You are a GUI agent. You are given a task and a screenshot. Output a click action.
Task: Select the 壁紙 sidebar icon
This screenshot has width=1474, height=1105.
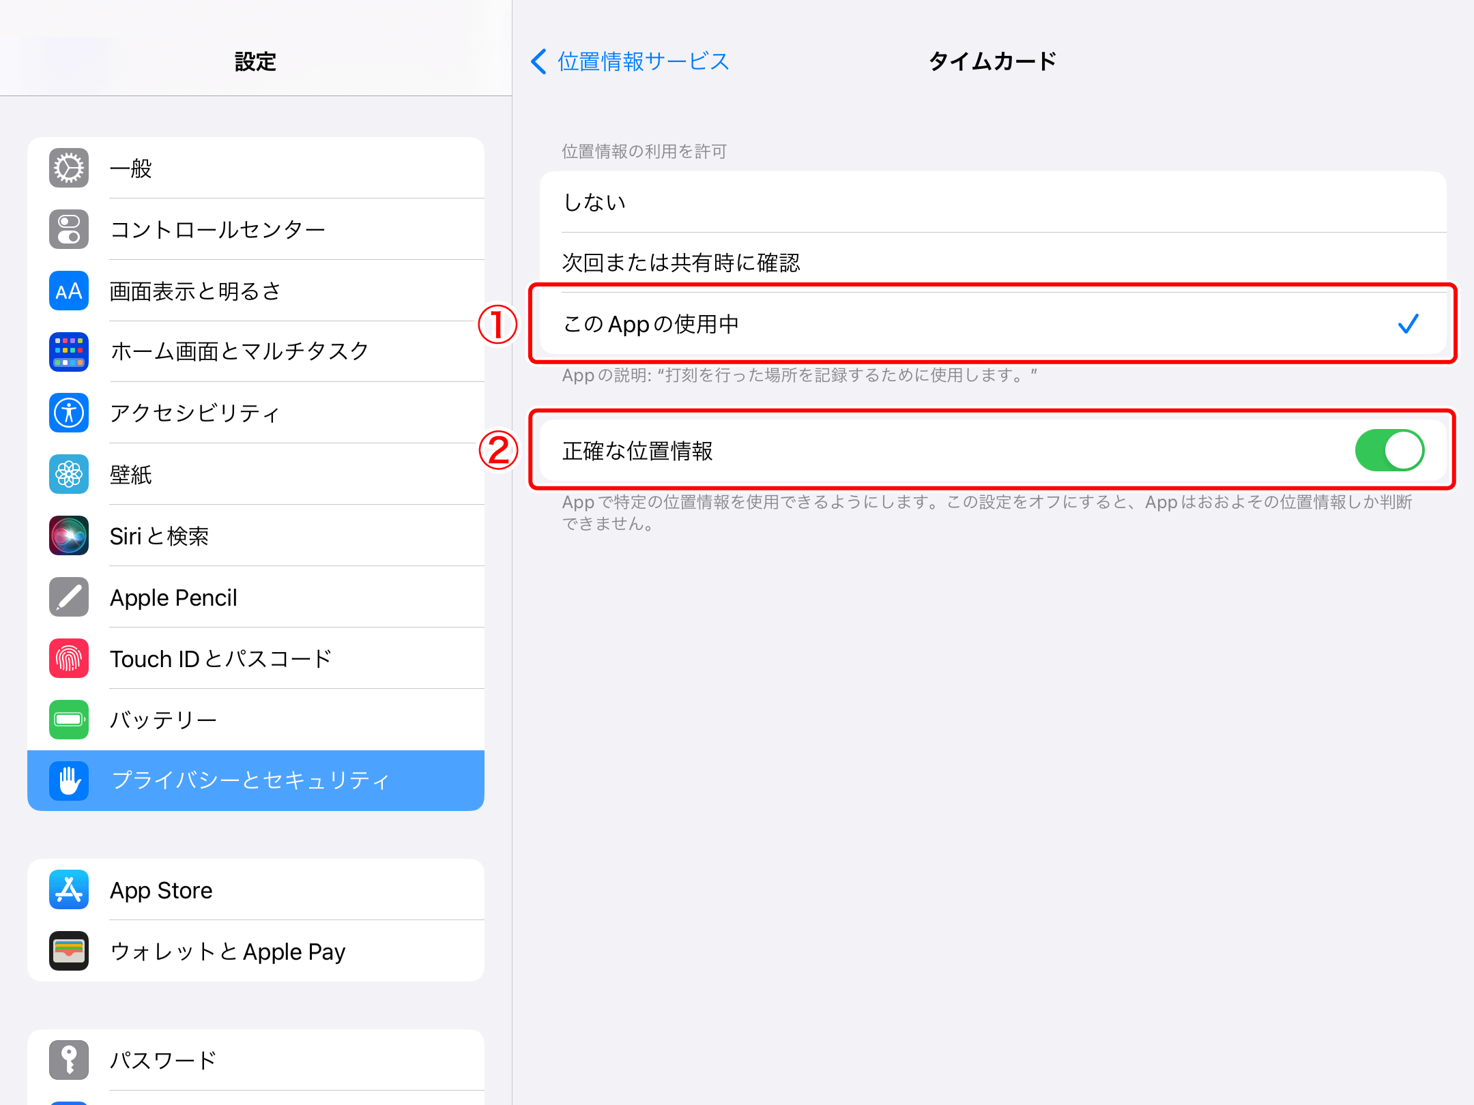pos(68,474)
